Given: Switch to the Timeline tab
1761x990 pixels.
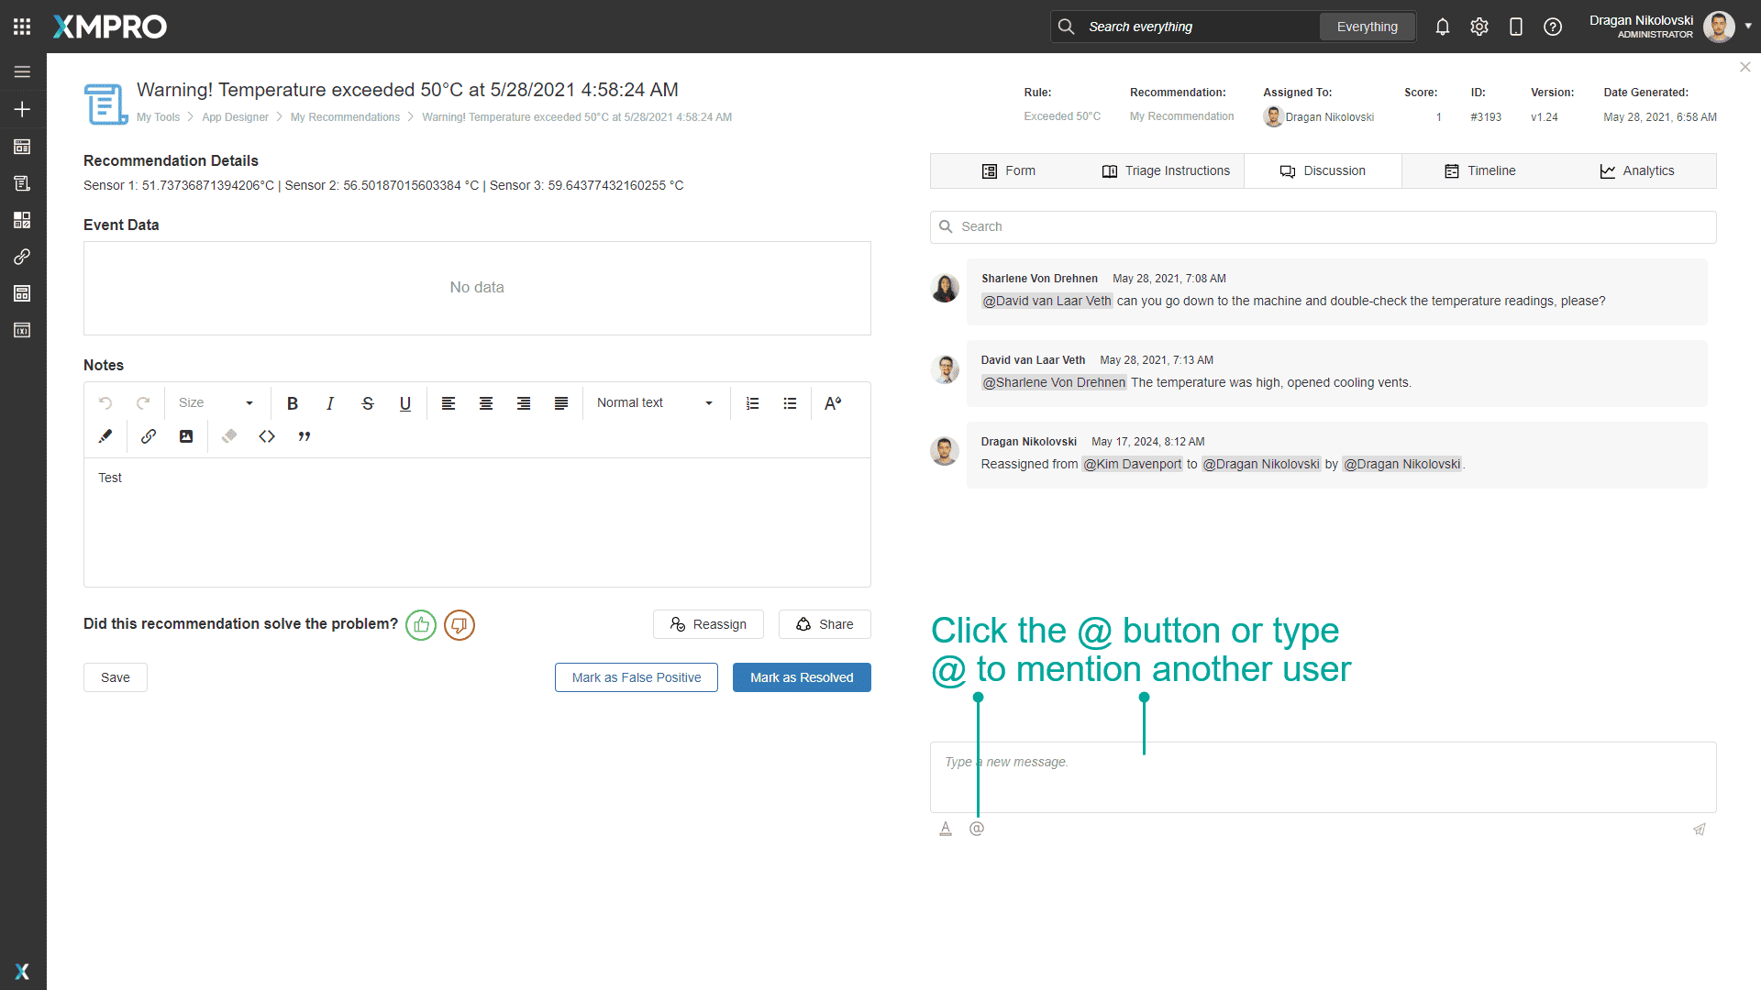Looking at the screenshot, I should 1480,171.
